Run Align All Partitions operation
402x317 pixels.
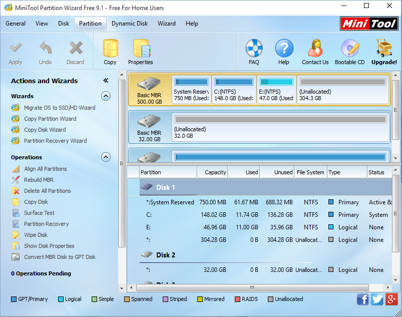click(46, 169)
